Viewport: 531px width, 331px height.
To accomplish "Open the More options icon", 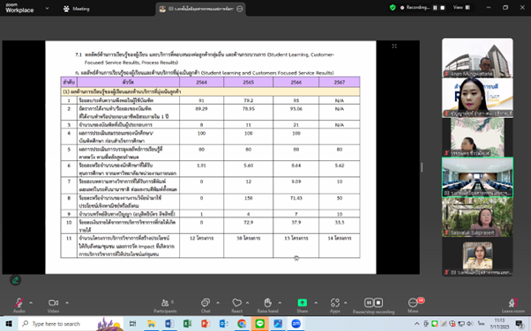I will 413,303.
